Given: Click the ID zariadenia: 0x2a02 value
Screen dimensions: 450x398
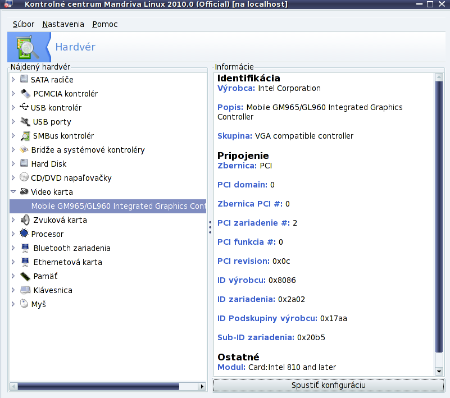Looking at the screenshot, I should [x=292, y=299].
